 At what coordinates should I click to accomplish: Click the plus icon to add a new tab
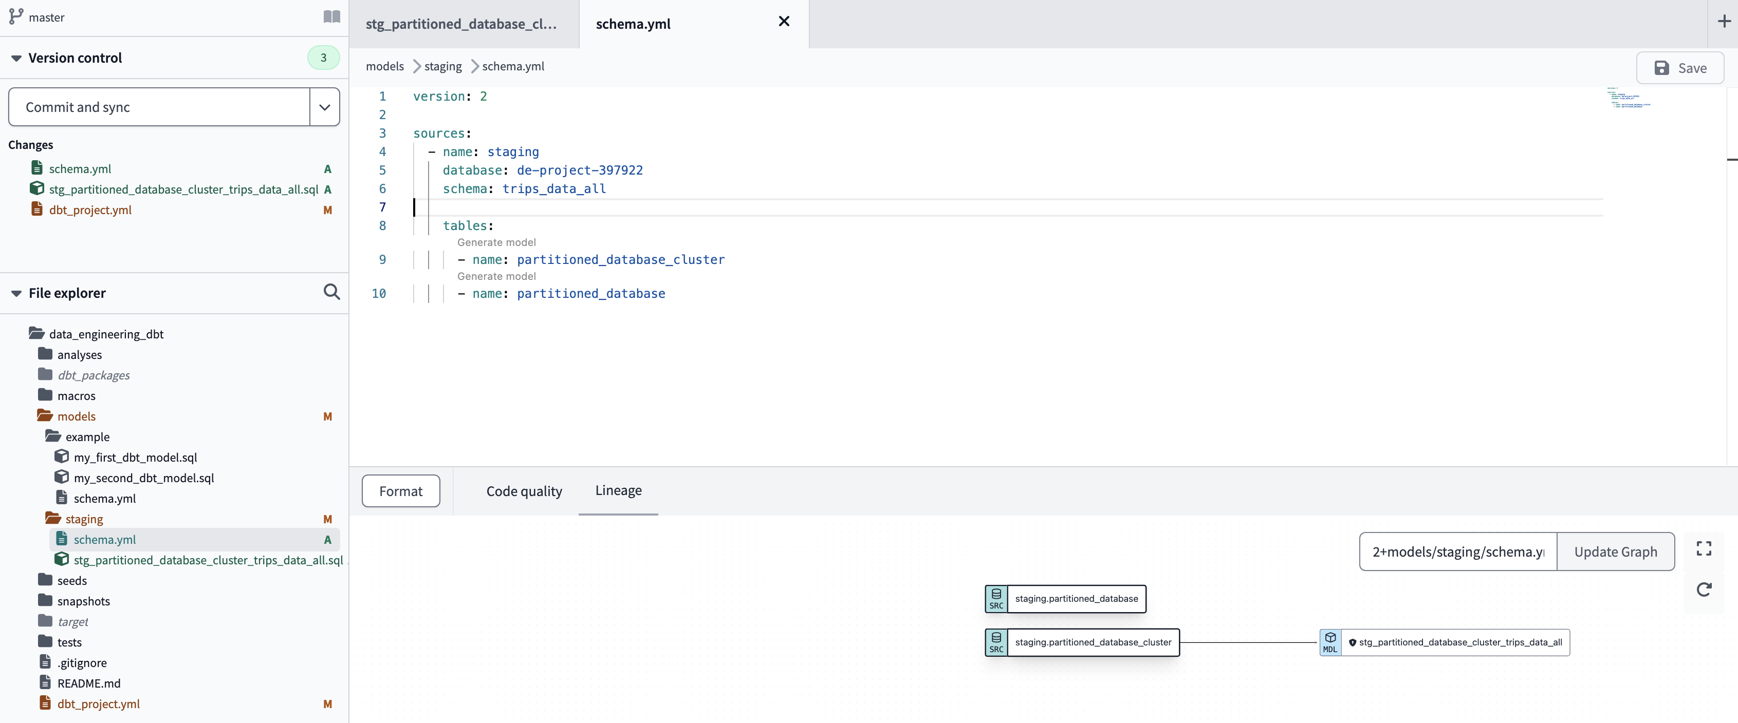click(x=1724, y=22)
